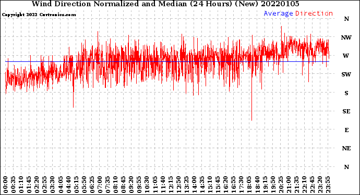
Task: Click the 07:00 time label
Action: coord(100,185)
